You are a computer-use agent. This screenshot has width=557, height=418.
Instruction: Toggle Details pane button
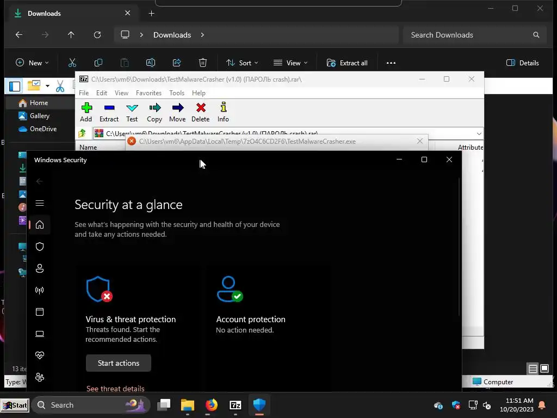522,63
